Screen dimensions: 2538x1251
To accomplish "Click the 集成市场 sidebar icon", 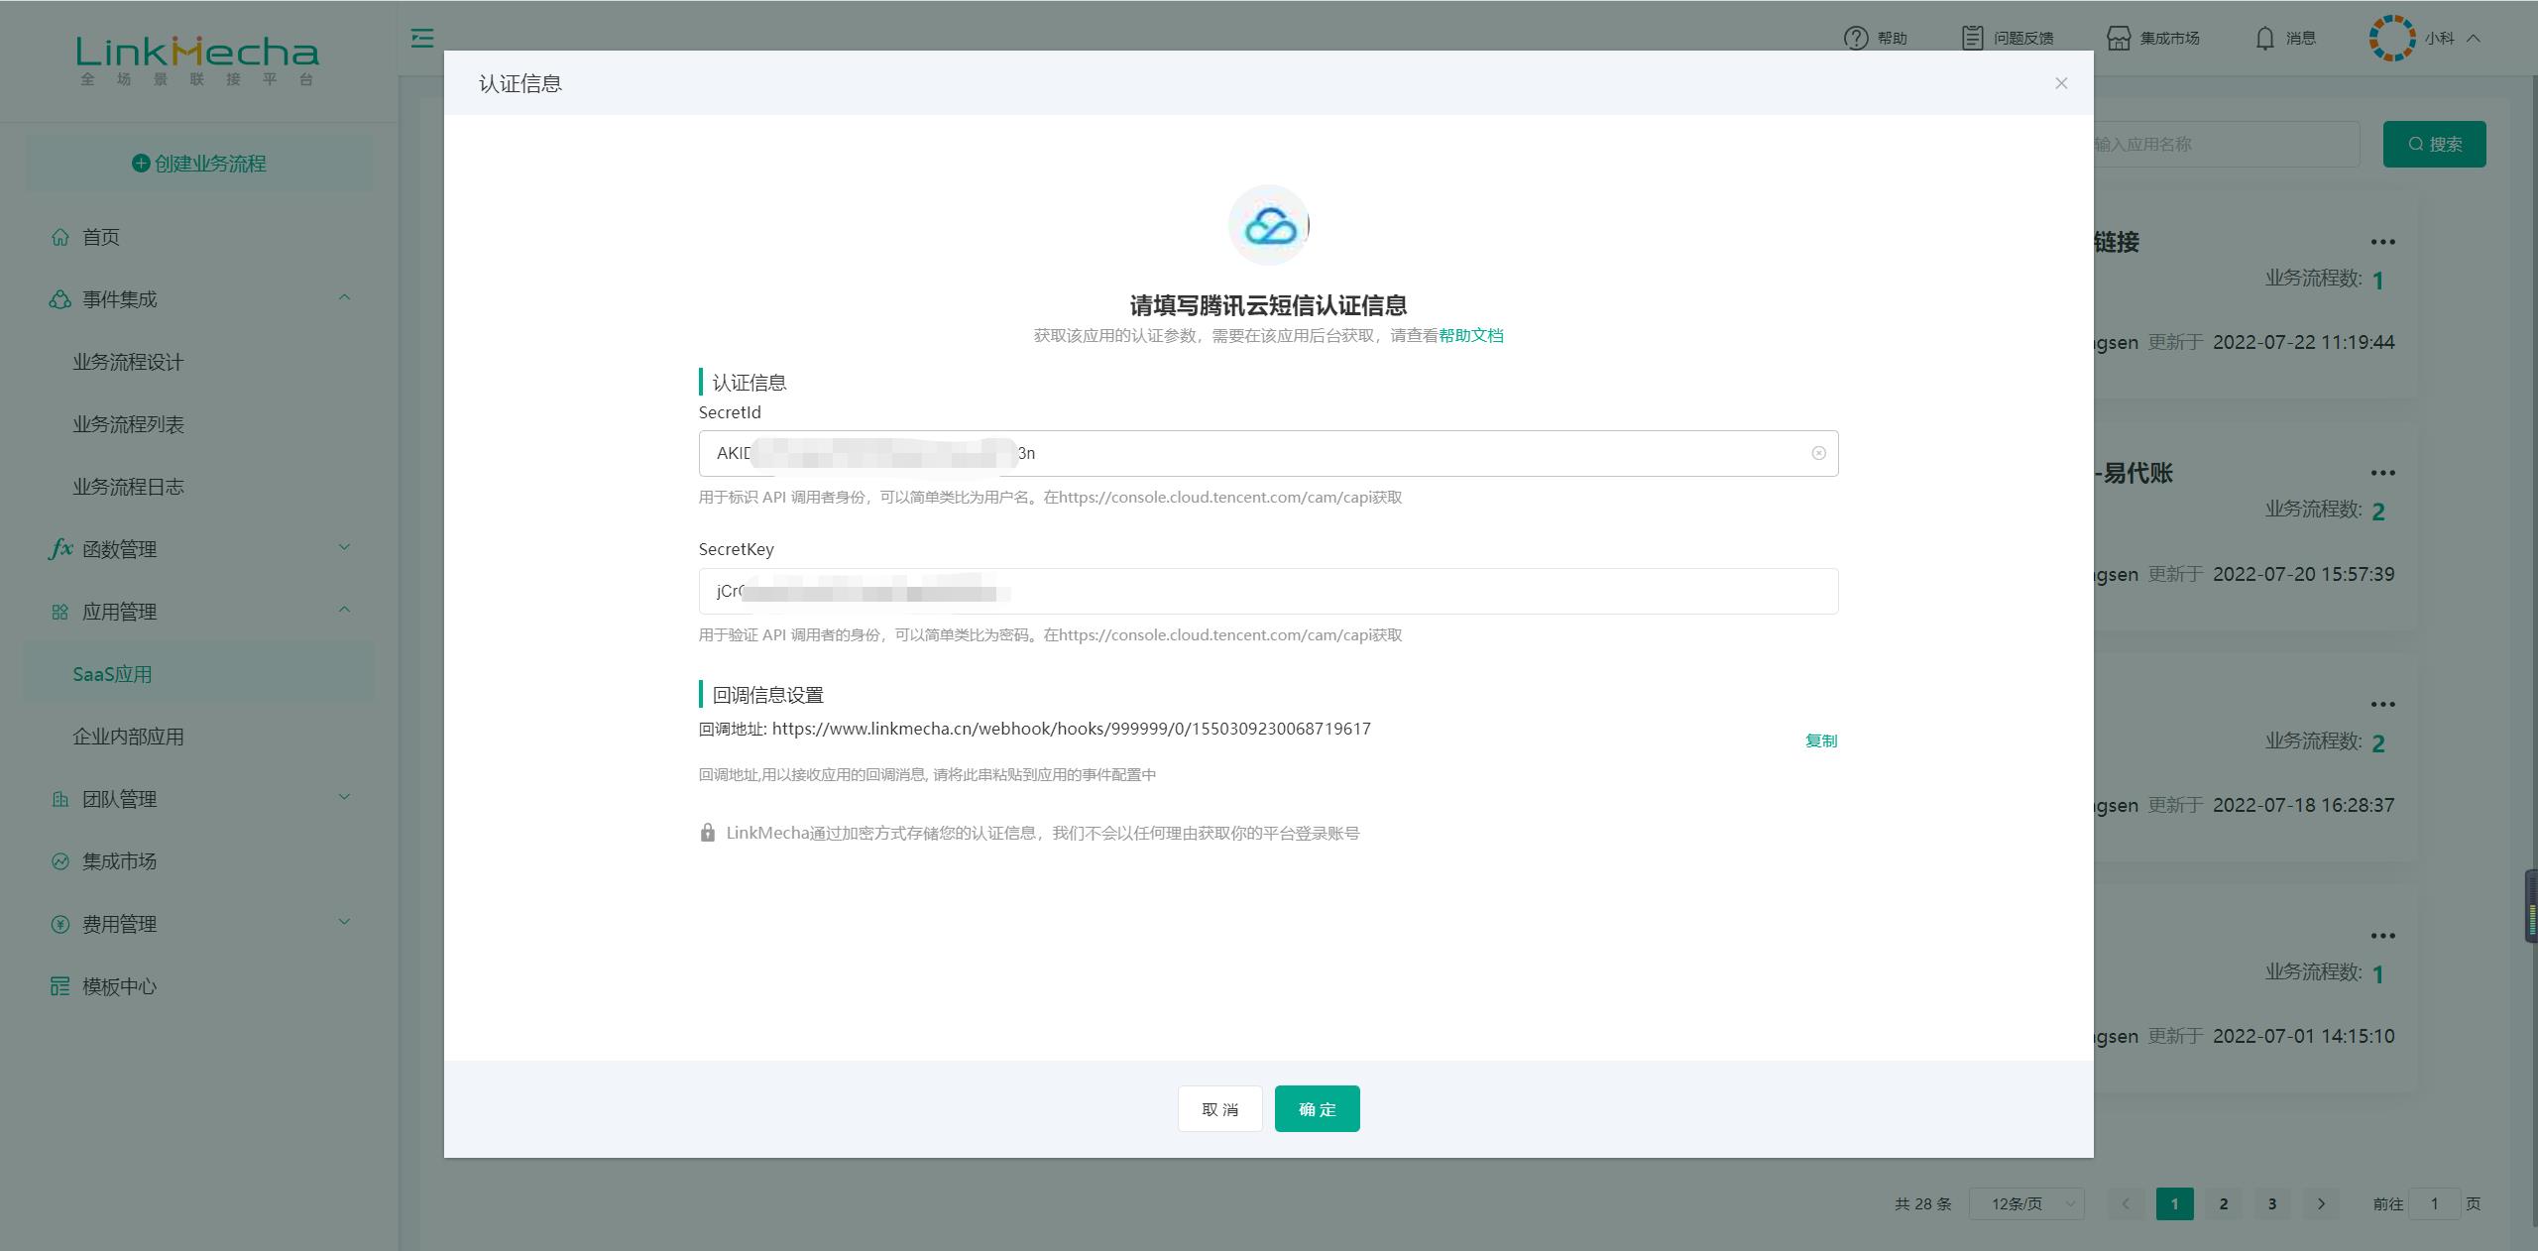I will click(60, 861).
